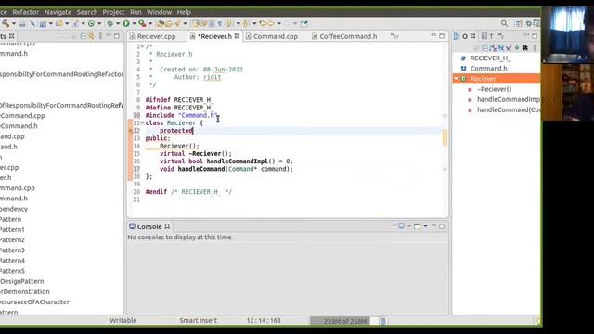This screenshot has width=594, height=334.
Task: Open Display Selected Console dropdown arrow
Action: pos(409,226)
